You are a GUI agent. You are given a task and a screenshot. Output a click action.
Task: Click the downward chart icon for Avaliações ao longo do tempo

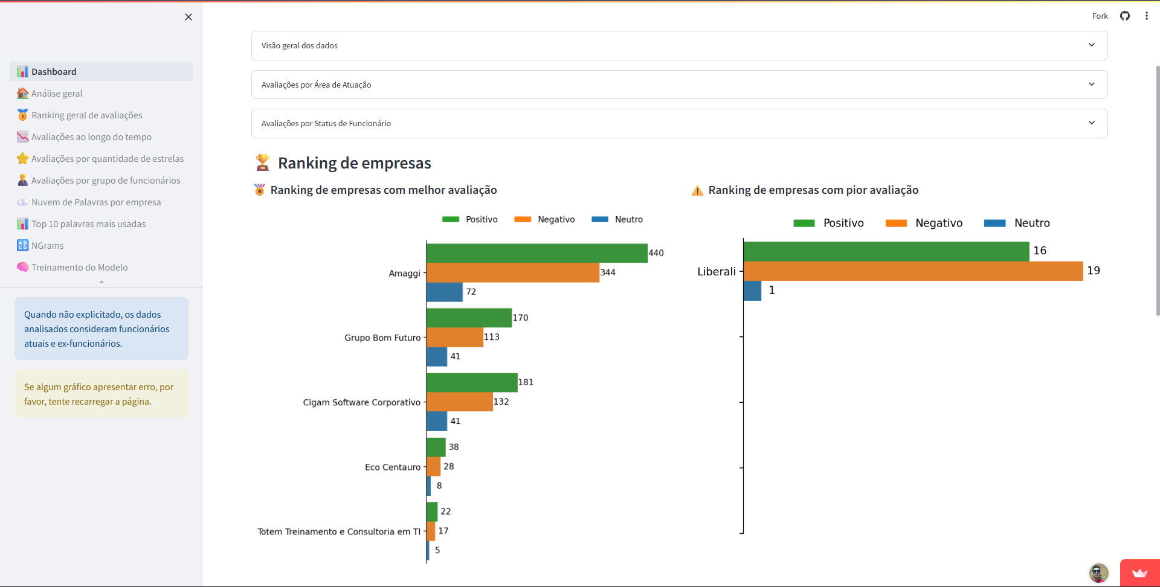coord(23,136)
